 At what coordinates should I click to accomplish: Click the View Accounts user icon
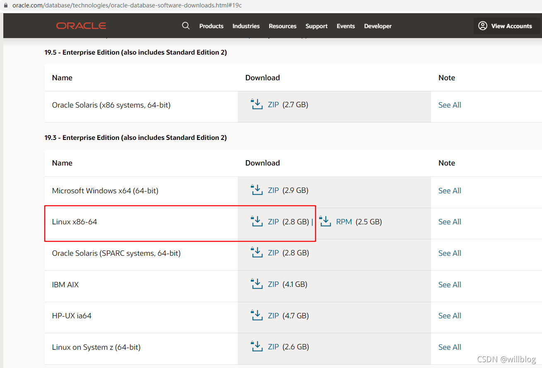(483, 26)
